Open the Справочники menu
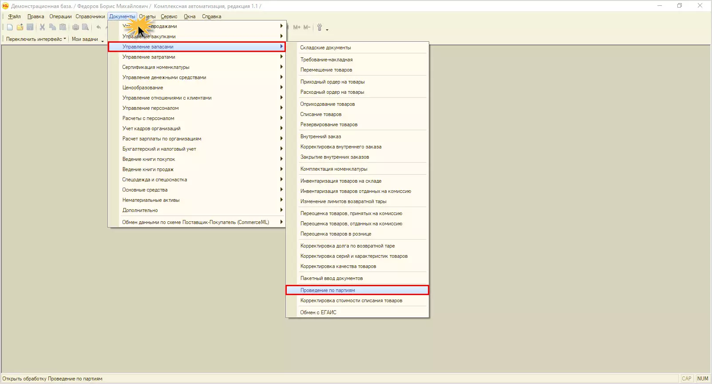The width and height of the screenshot is (712, 384). coord(90,16)
